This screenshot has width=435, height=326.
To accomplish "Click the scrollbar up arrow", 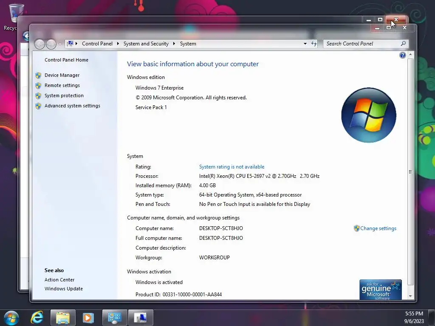I will pyautogui.click(x=411, y=55).
